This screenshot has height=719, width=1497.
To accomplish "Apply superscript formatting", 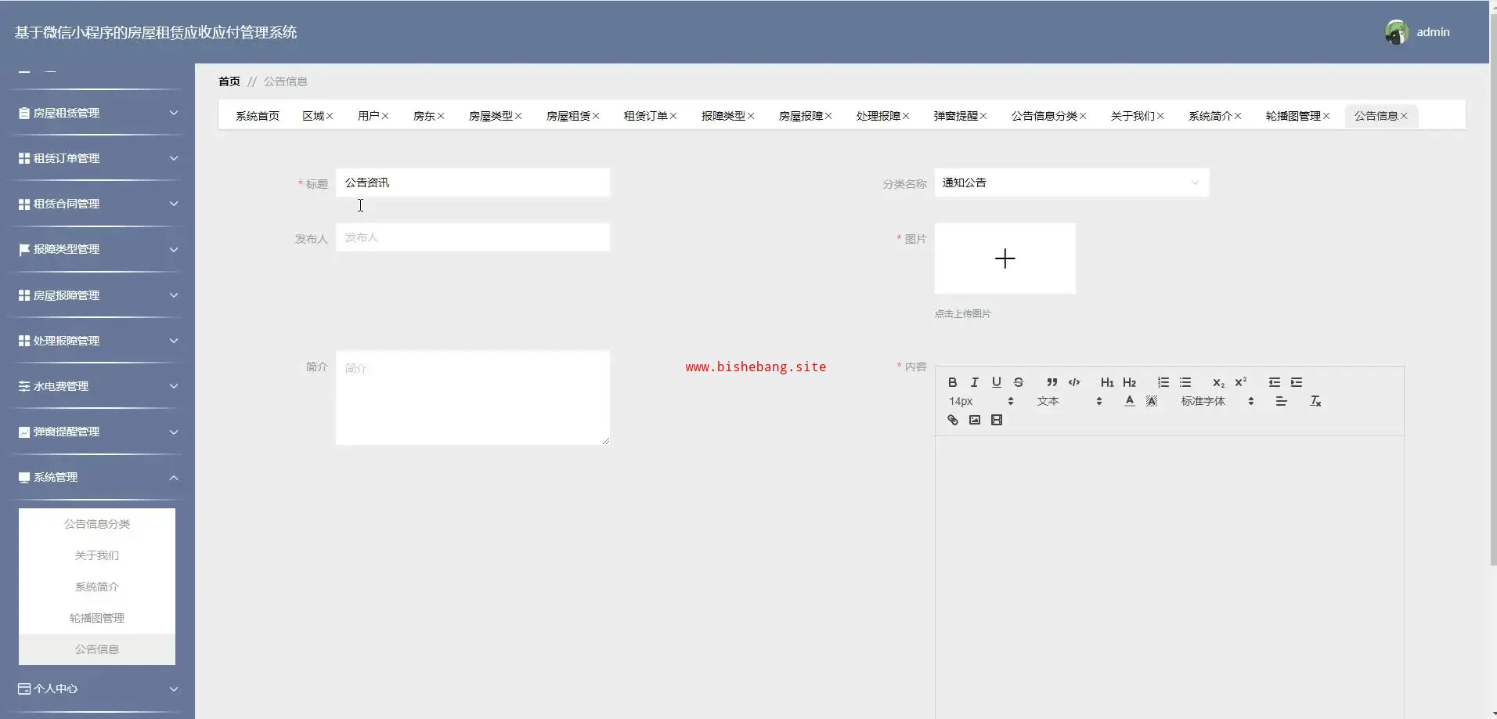I will [x=1240, y=382].
